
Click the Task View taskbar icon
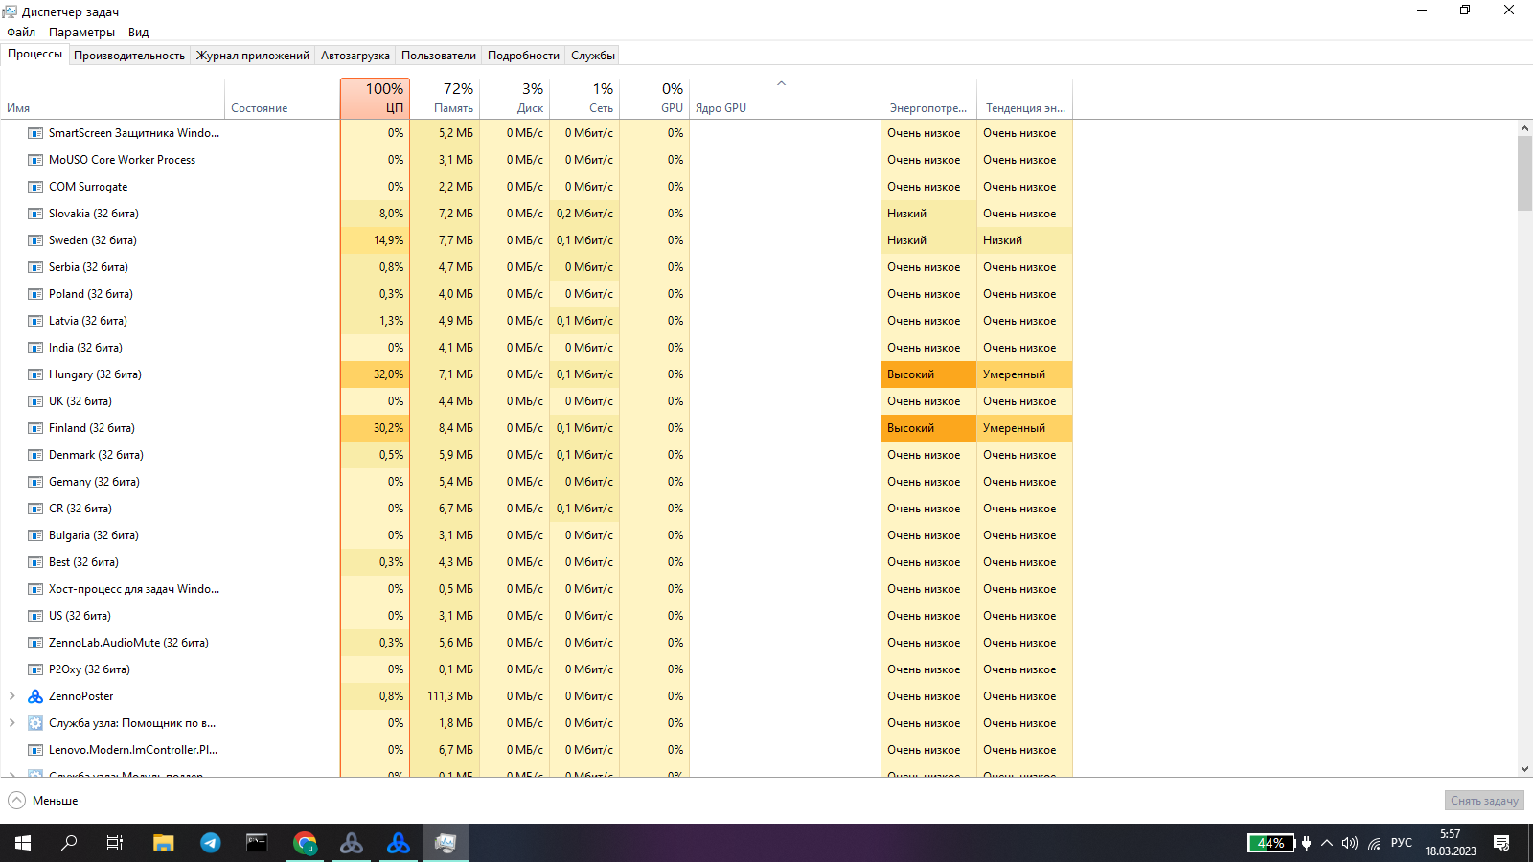(x=115, y=843)
